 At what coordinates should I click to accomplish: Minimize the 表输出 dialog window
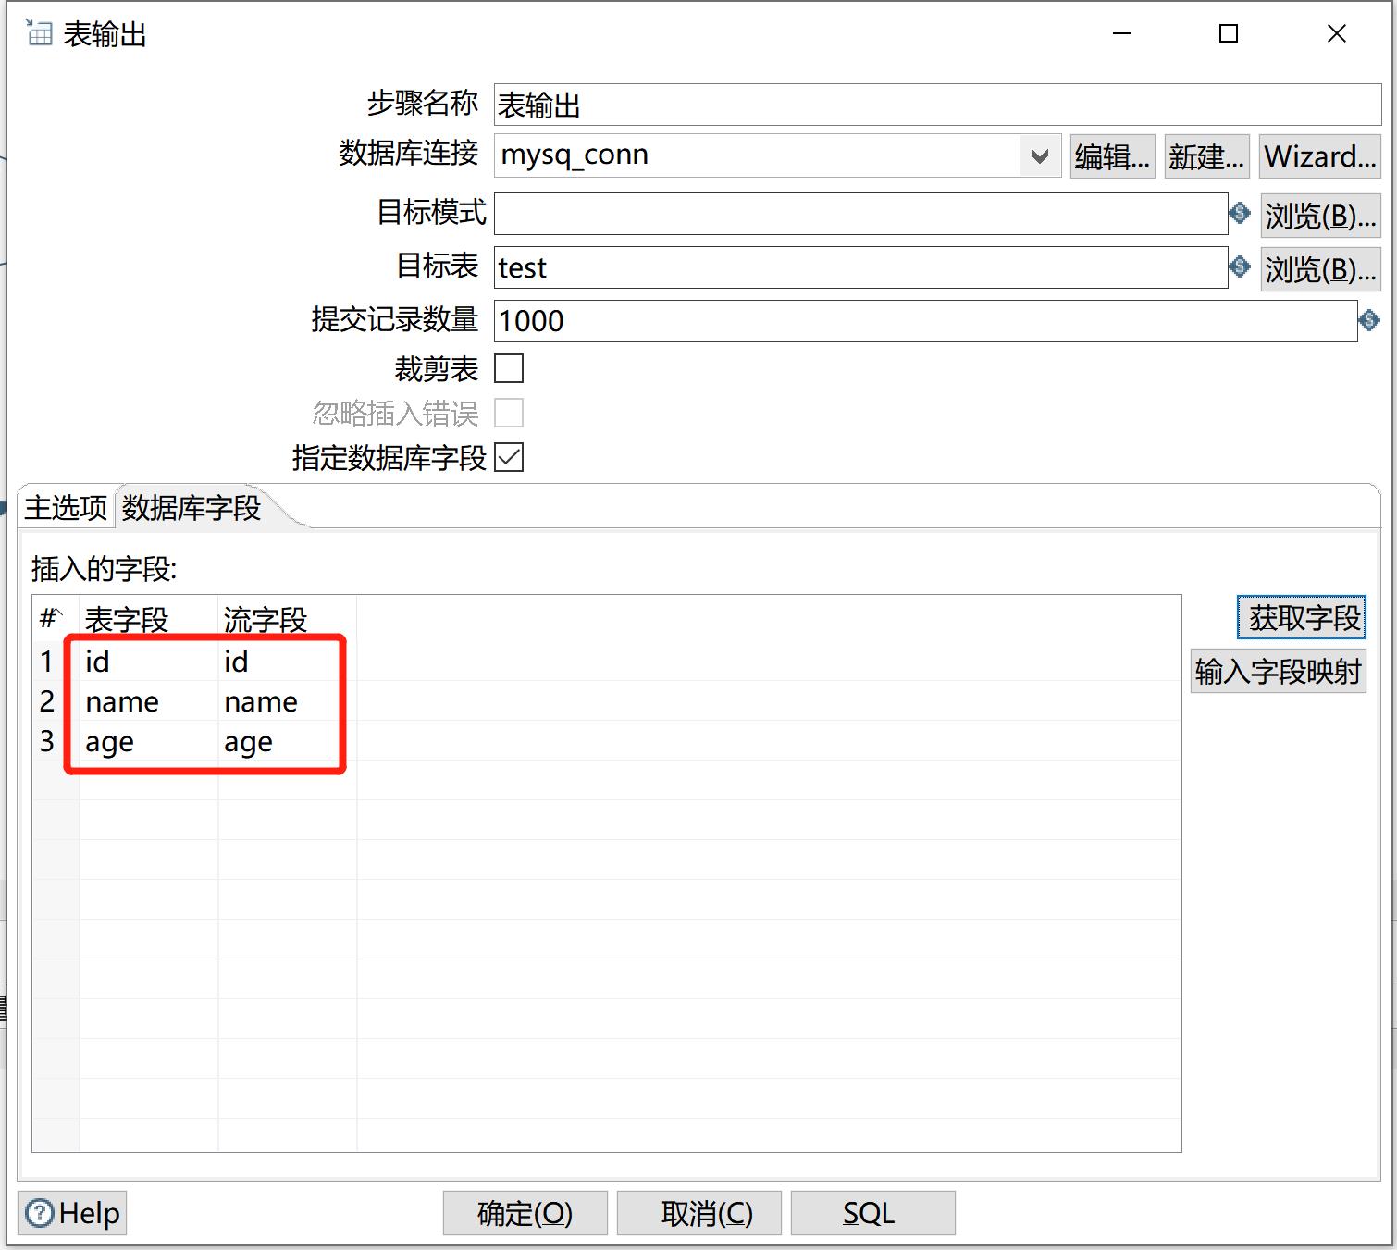coord(1122,33)
